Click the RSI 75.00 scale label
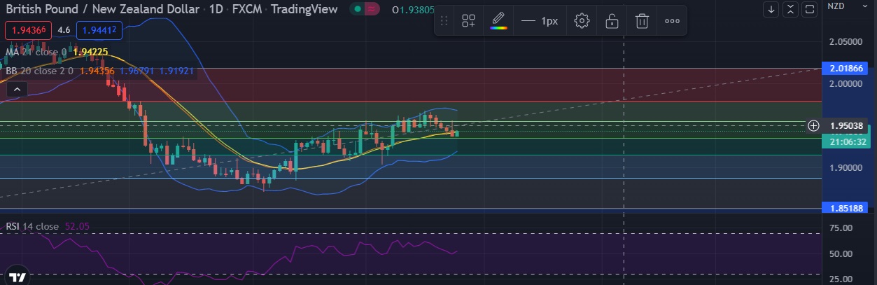Viewport: 877px width, 285px height. pyautogui.click(x=841, y=228)
